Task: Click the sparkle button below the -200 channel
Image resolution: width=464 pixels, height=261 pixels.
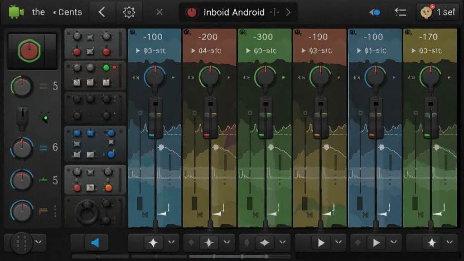Action: [x=209, y=243]
